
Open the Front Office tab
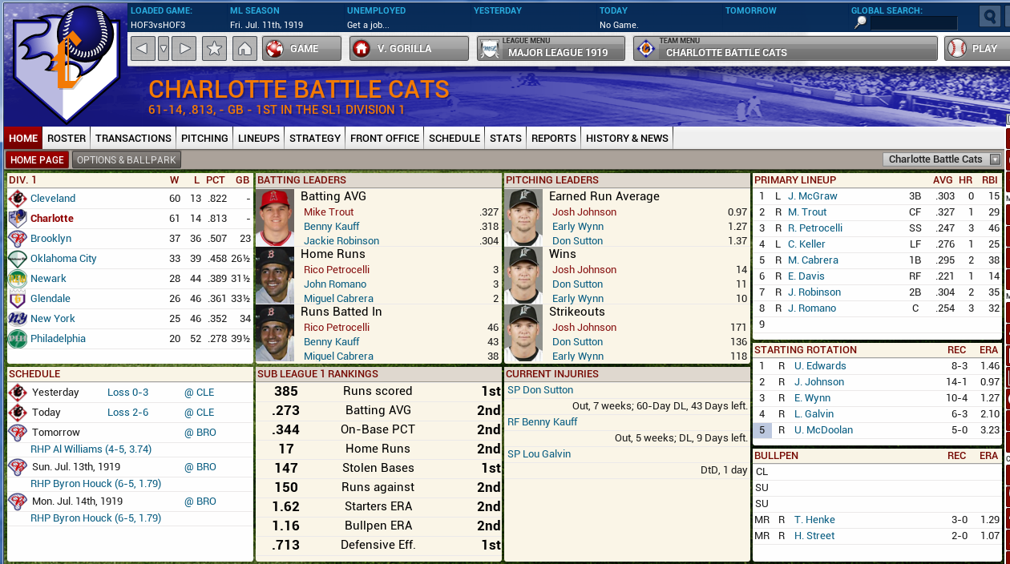pyautogui.click(x=385, y=138)
